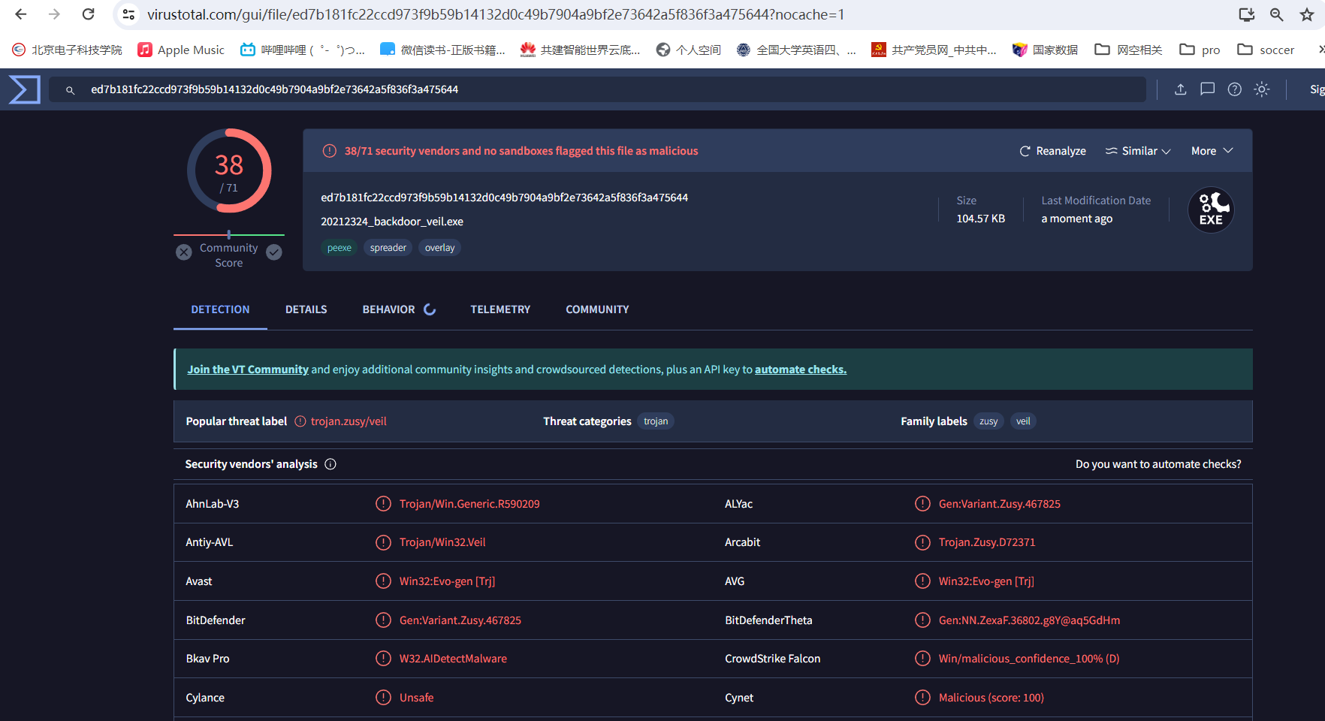Open the 哔哩哔哩 bookmark
1325x721 pixels.
click(x=302, y=50)
